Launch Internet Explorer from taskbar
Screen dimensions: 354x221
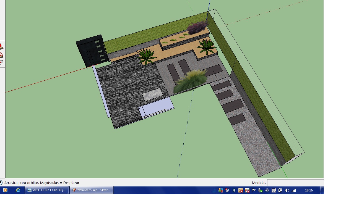[18, 190]
